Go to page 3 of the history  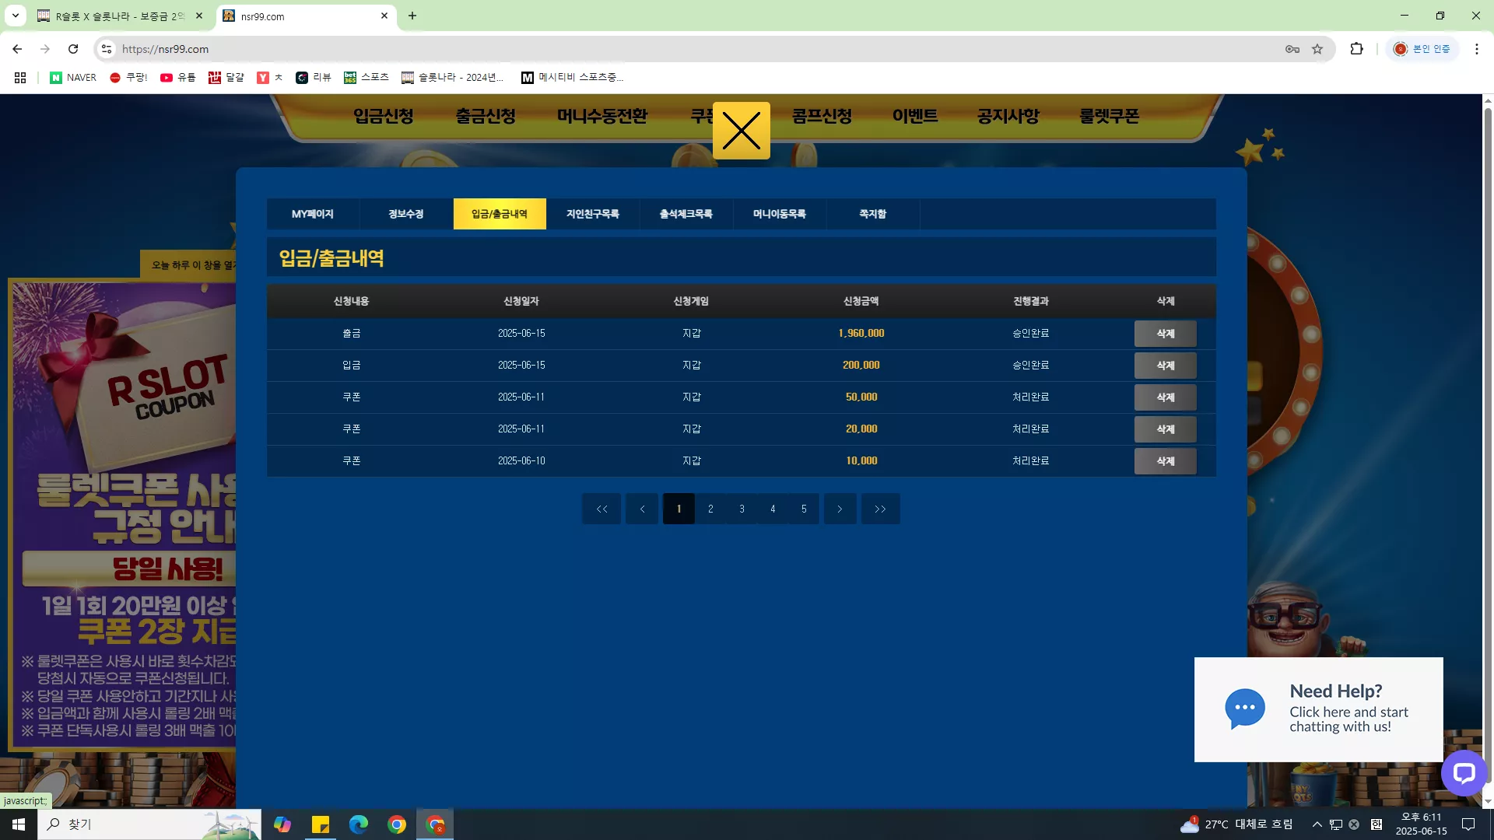[x=742, y=509]
